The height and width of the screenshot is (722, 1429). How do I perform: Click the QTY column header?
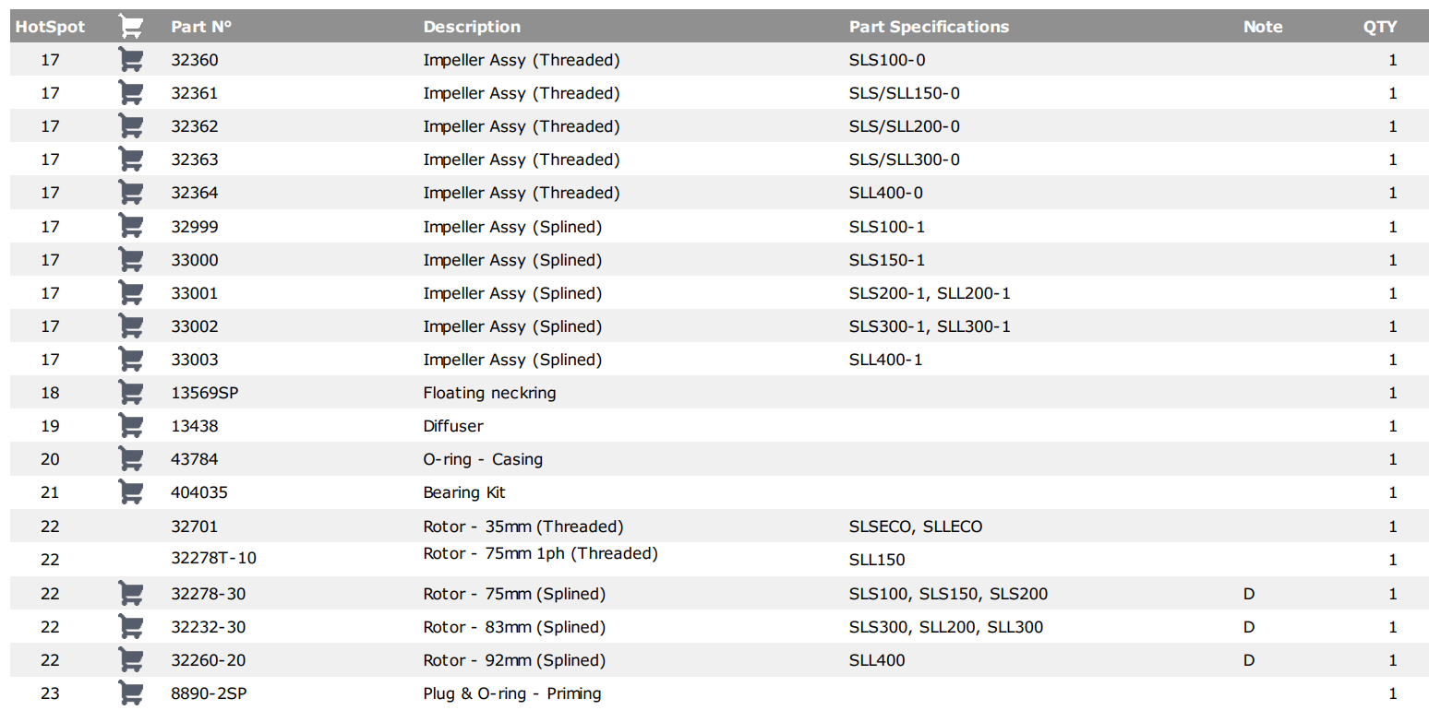1380,27
